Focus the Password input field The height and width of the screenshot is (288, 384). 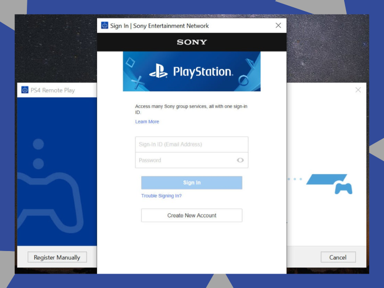(x=185, y=160)
